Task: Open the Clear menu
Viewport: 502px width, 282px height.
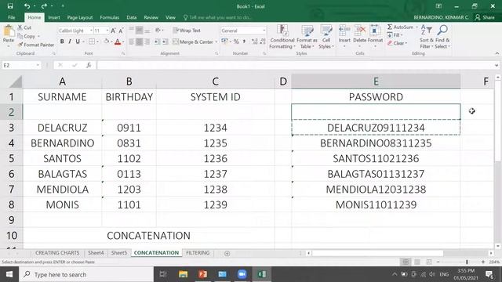Action: click(397, 43)
